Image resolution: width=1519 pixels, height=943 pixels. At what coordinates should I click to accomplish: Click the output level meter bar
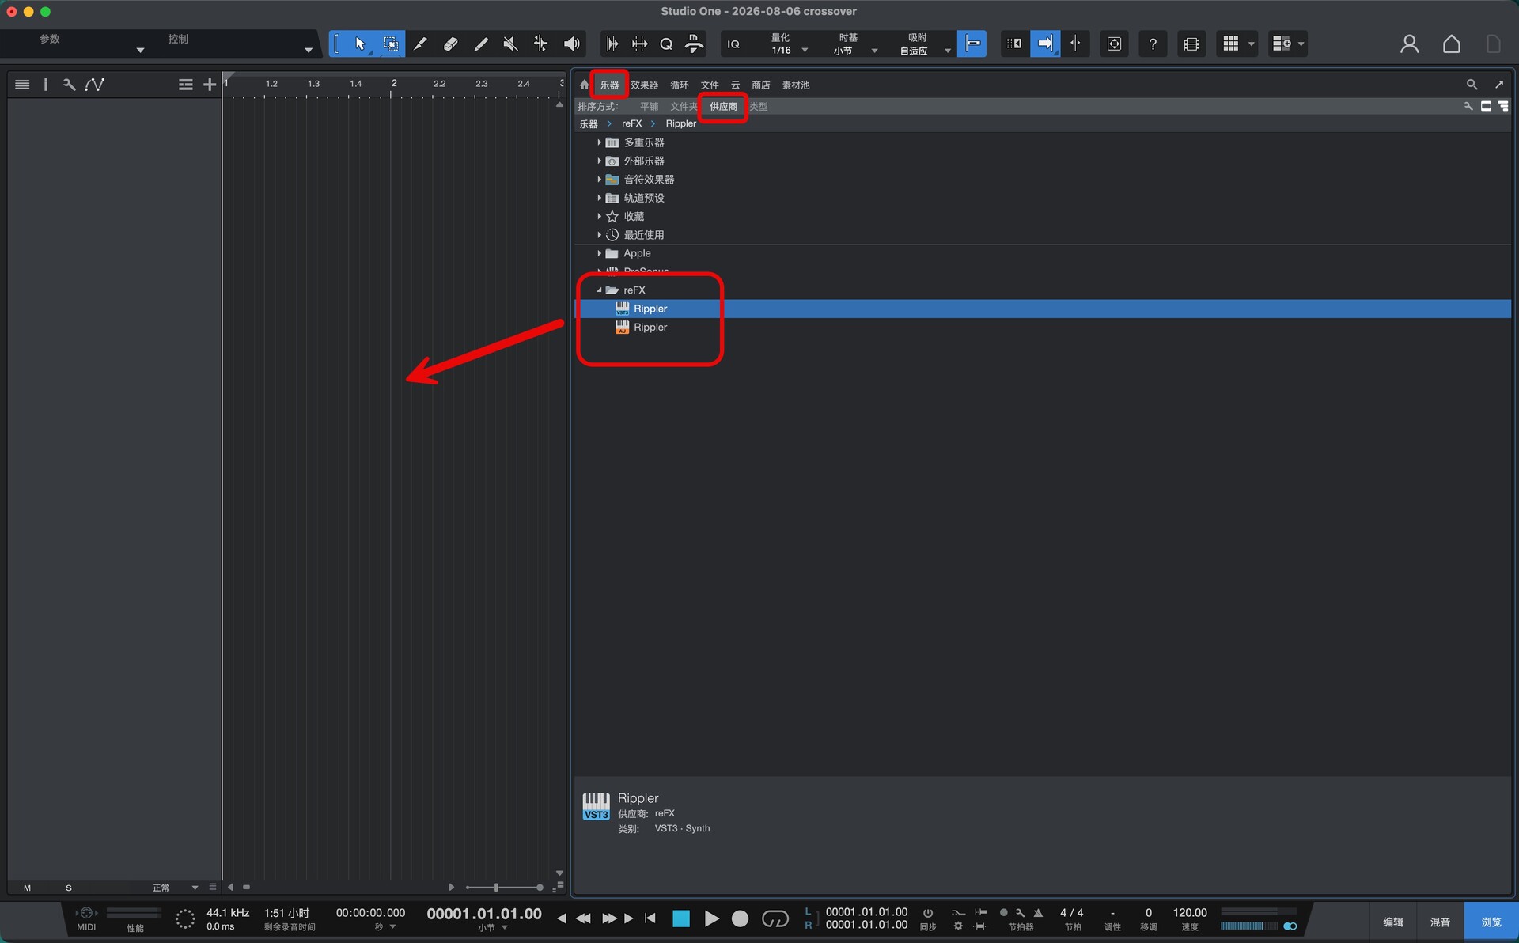tap(1251, 926)
